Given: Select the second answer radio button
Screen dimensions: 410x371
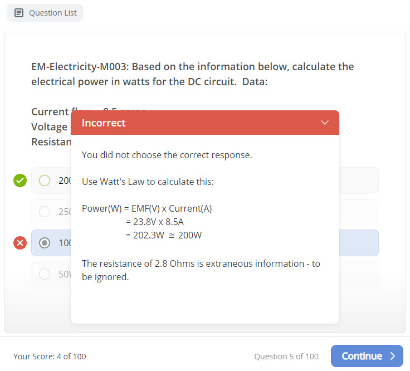Looking at the screenshot, I should [x=45, y=212].
